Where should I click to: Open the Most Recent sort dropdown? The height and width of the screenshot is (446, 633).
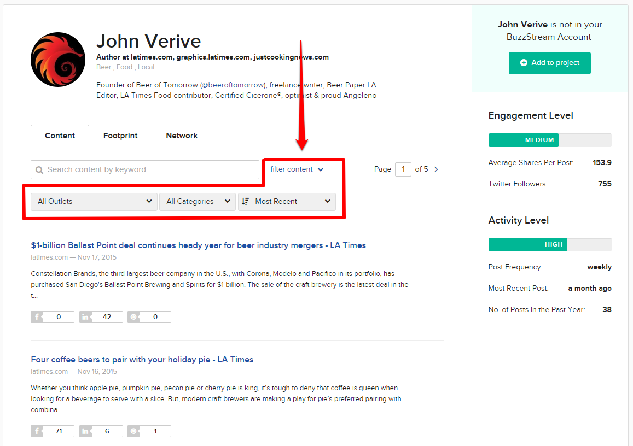point(287,201)
